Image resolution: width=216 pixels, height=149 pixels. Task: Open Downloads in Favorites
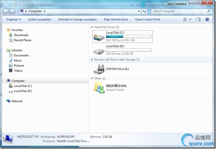tap(21, 35)
